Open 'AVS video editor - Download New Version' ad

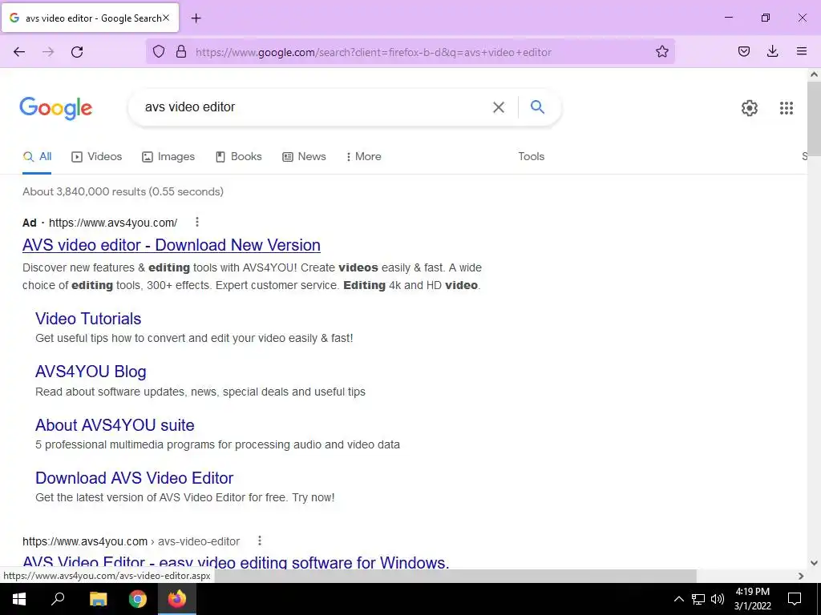tap(172, 245)
